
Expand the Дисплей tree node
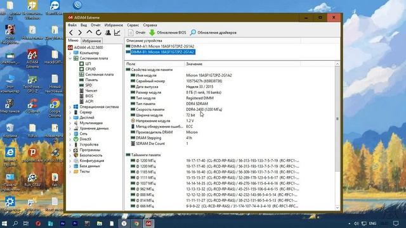click(x=70, y=118)
